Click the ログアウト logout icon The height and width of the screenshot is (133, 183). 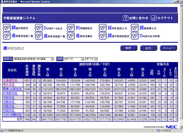tap(153, 18)
